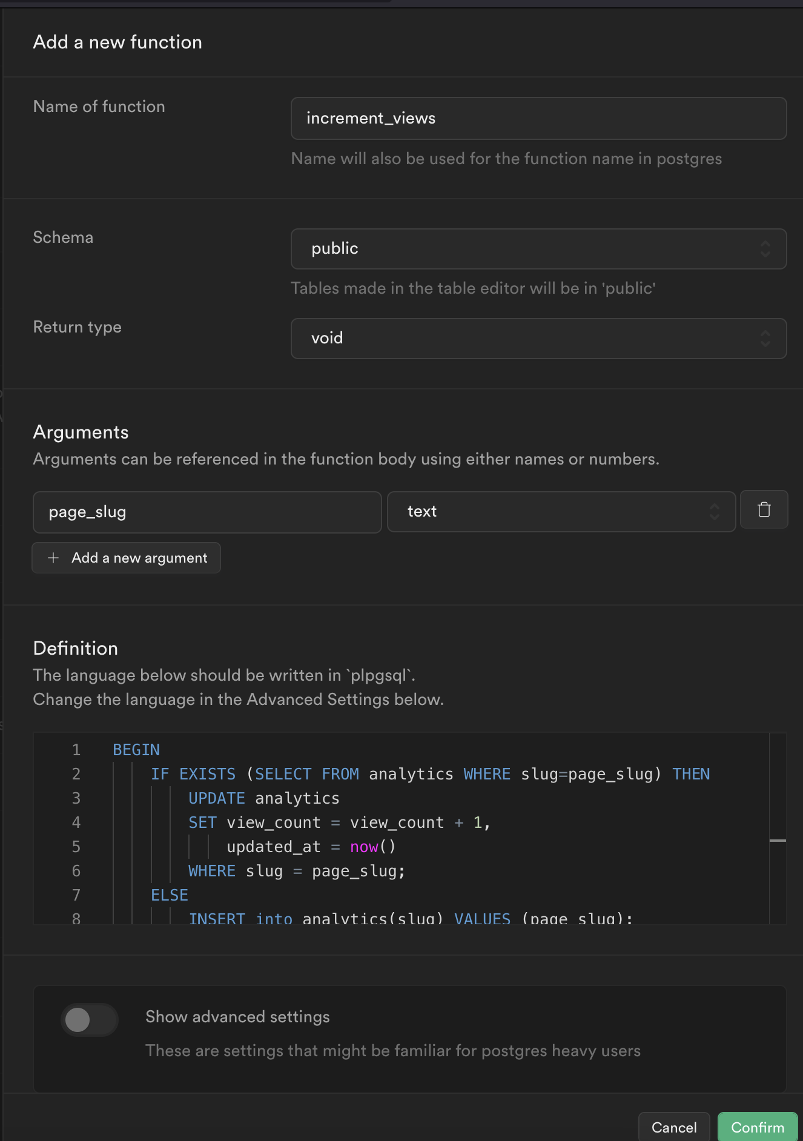Click the Name of function label
803x1141 pixels.
[x=99, y=107]
